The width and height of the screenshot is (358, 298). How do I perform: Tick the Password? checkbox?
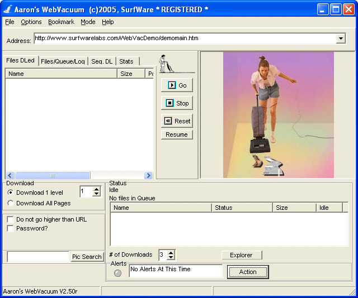click(x=10, y=228)
